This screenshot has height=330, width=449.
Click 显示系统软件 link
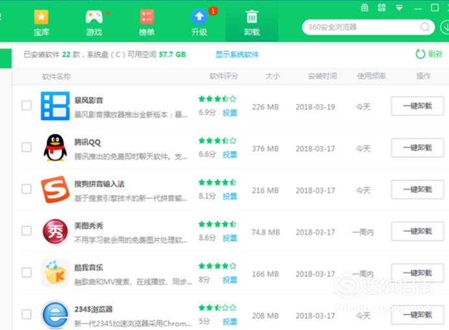(x=237, y=54)
